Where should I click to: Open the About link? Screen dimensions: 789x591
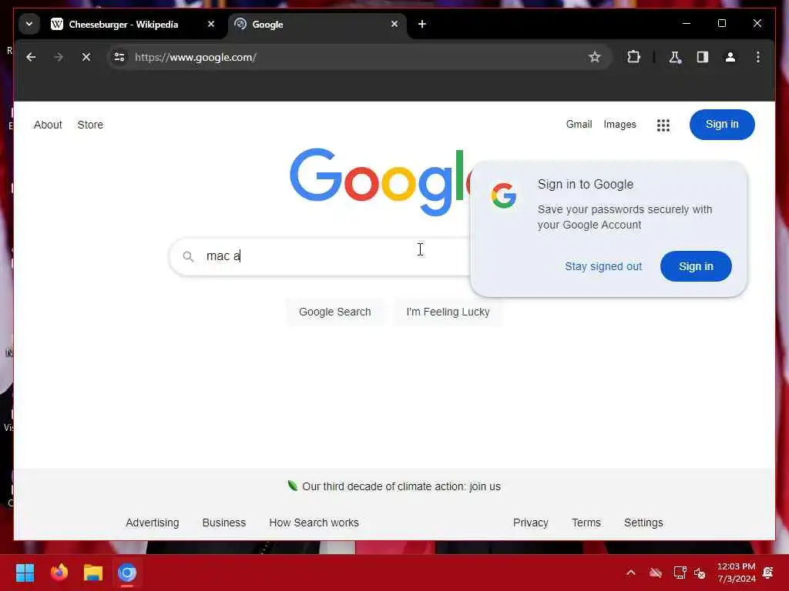tap(48, 125)
